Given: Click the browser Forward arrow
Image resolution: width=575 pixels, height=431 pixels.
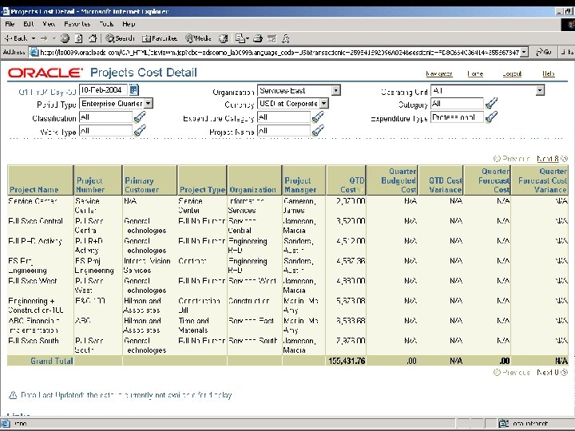Looking at the screenshot, I should 44,38.
